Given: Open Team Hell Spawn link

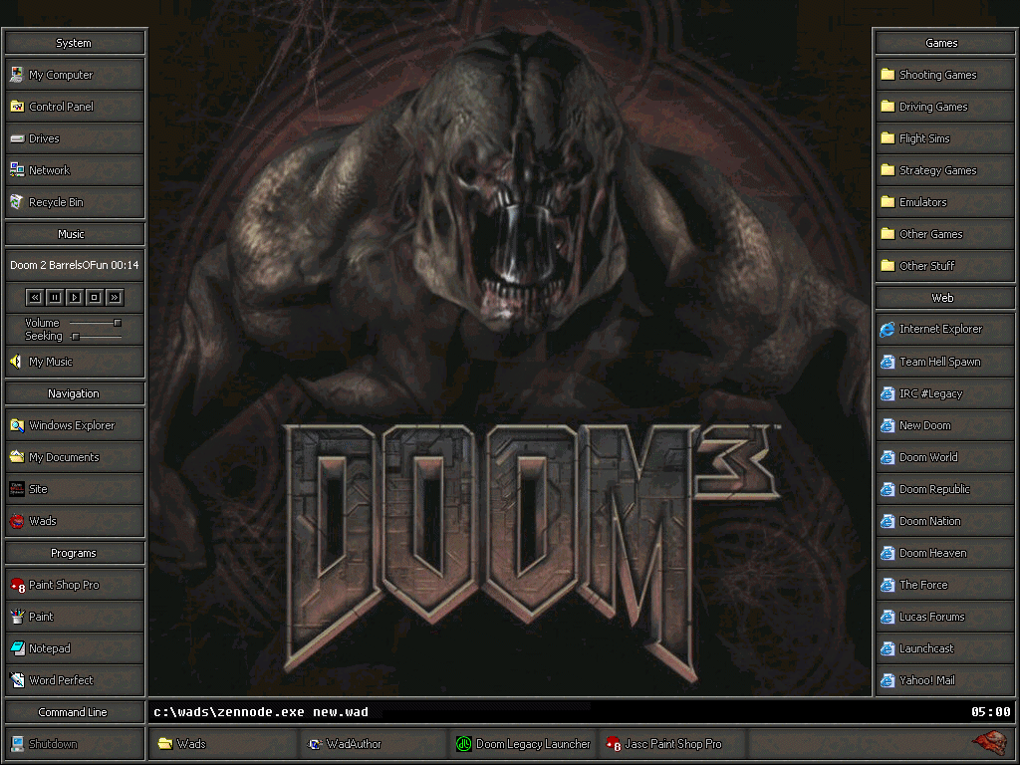Looking at the screenshot, I should pyautogui.click(x=944, y=362).
